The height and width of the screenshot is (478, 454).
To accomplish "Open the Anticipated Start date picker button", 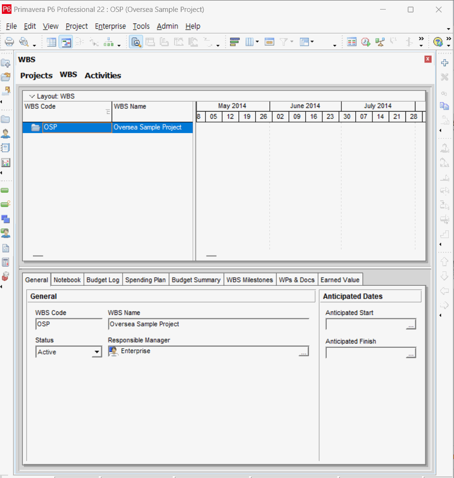I will coord(411,325).
